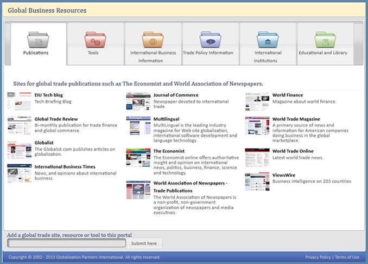This screenshot has width=368, height=264.
Task: Click the red Tools folder icon
Action: click(x=96, y=40)
